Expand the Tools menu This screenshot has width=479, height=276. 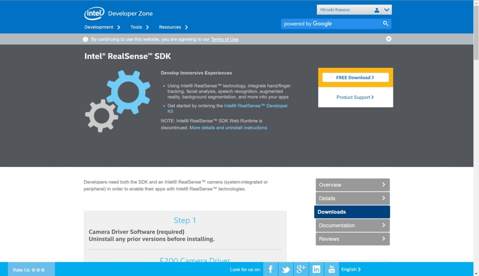tap(139, 27)
